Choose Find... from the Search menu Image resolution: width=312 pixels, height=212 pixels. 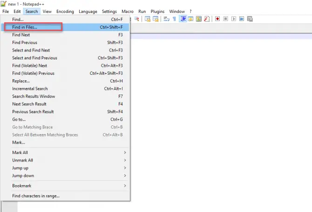pyautogui.click(x=65, y=19)
